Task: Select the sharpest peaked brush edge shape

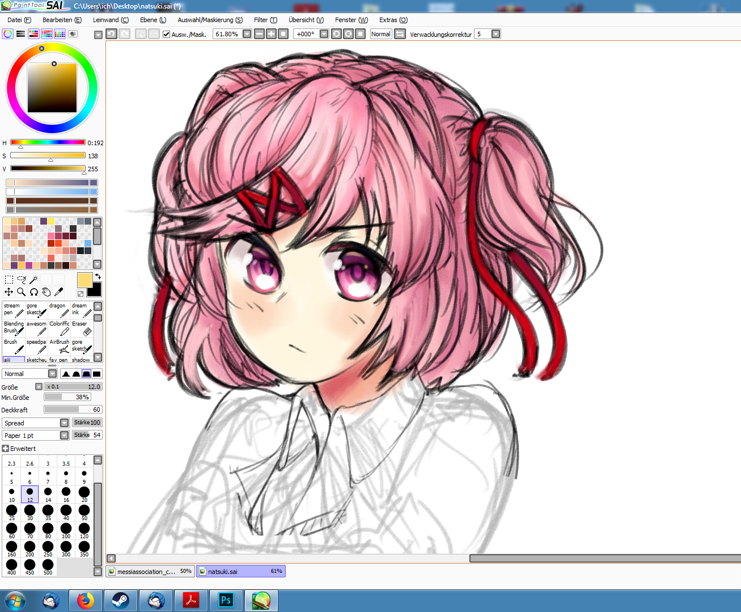Action: (66, 374)
